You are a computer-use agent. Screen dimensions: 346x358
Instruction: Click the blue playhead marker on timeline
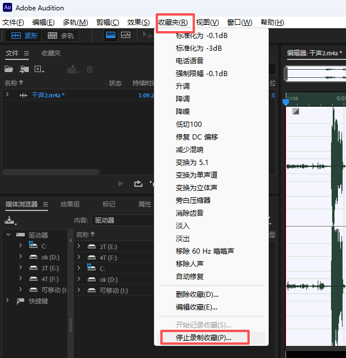[x=285, y=102]
